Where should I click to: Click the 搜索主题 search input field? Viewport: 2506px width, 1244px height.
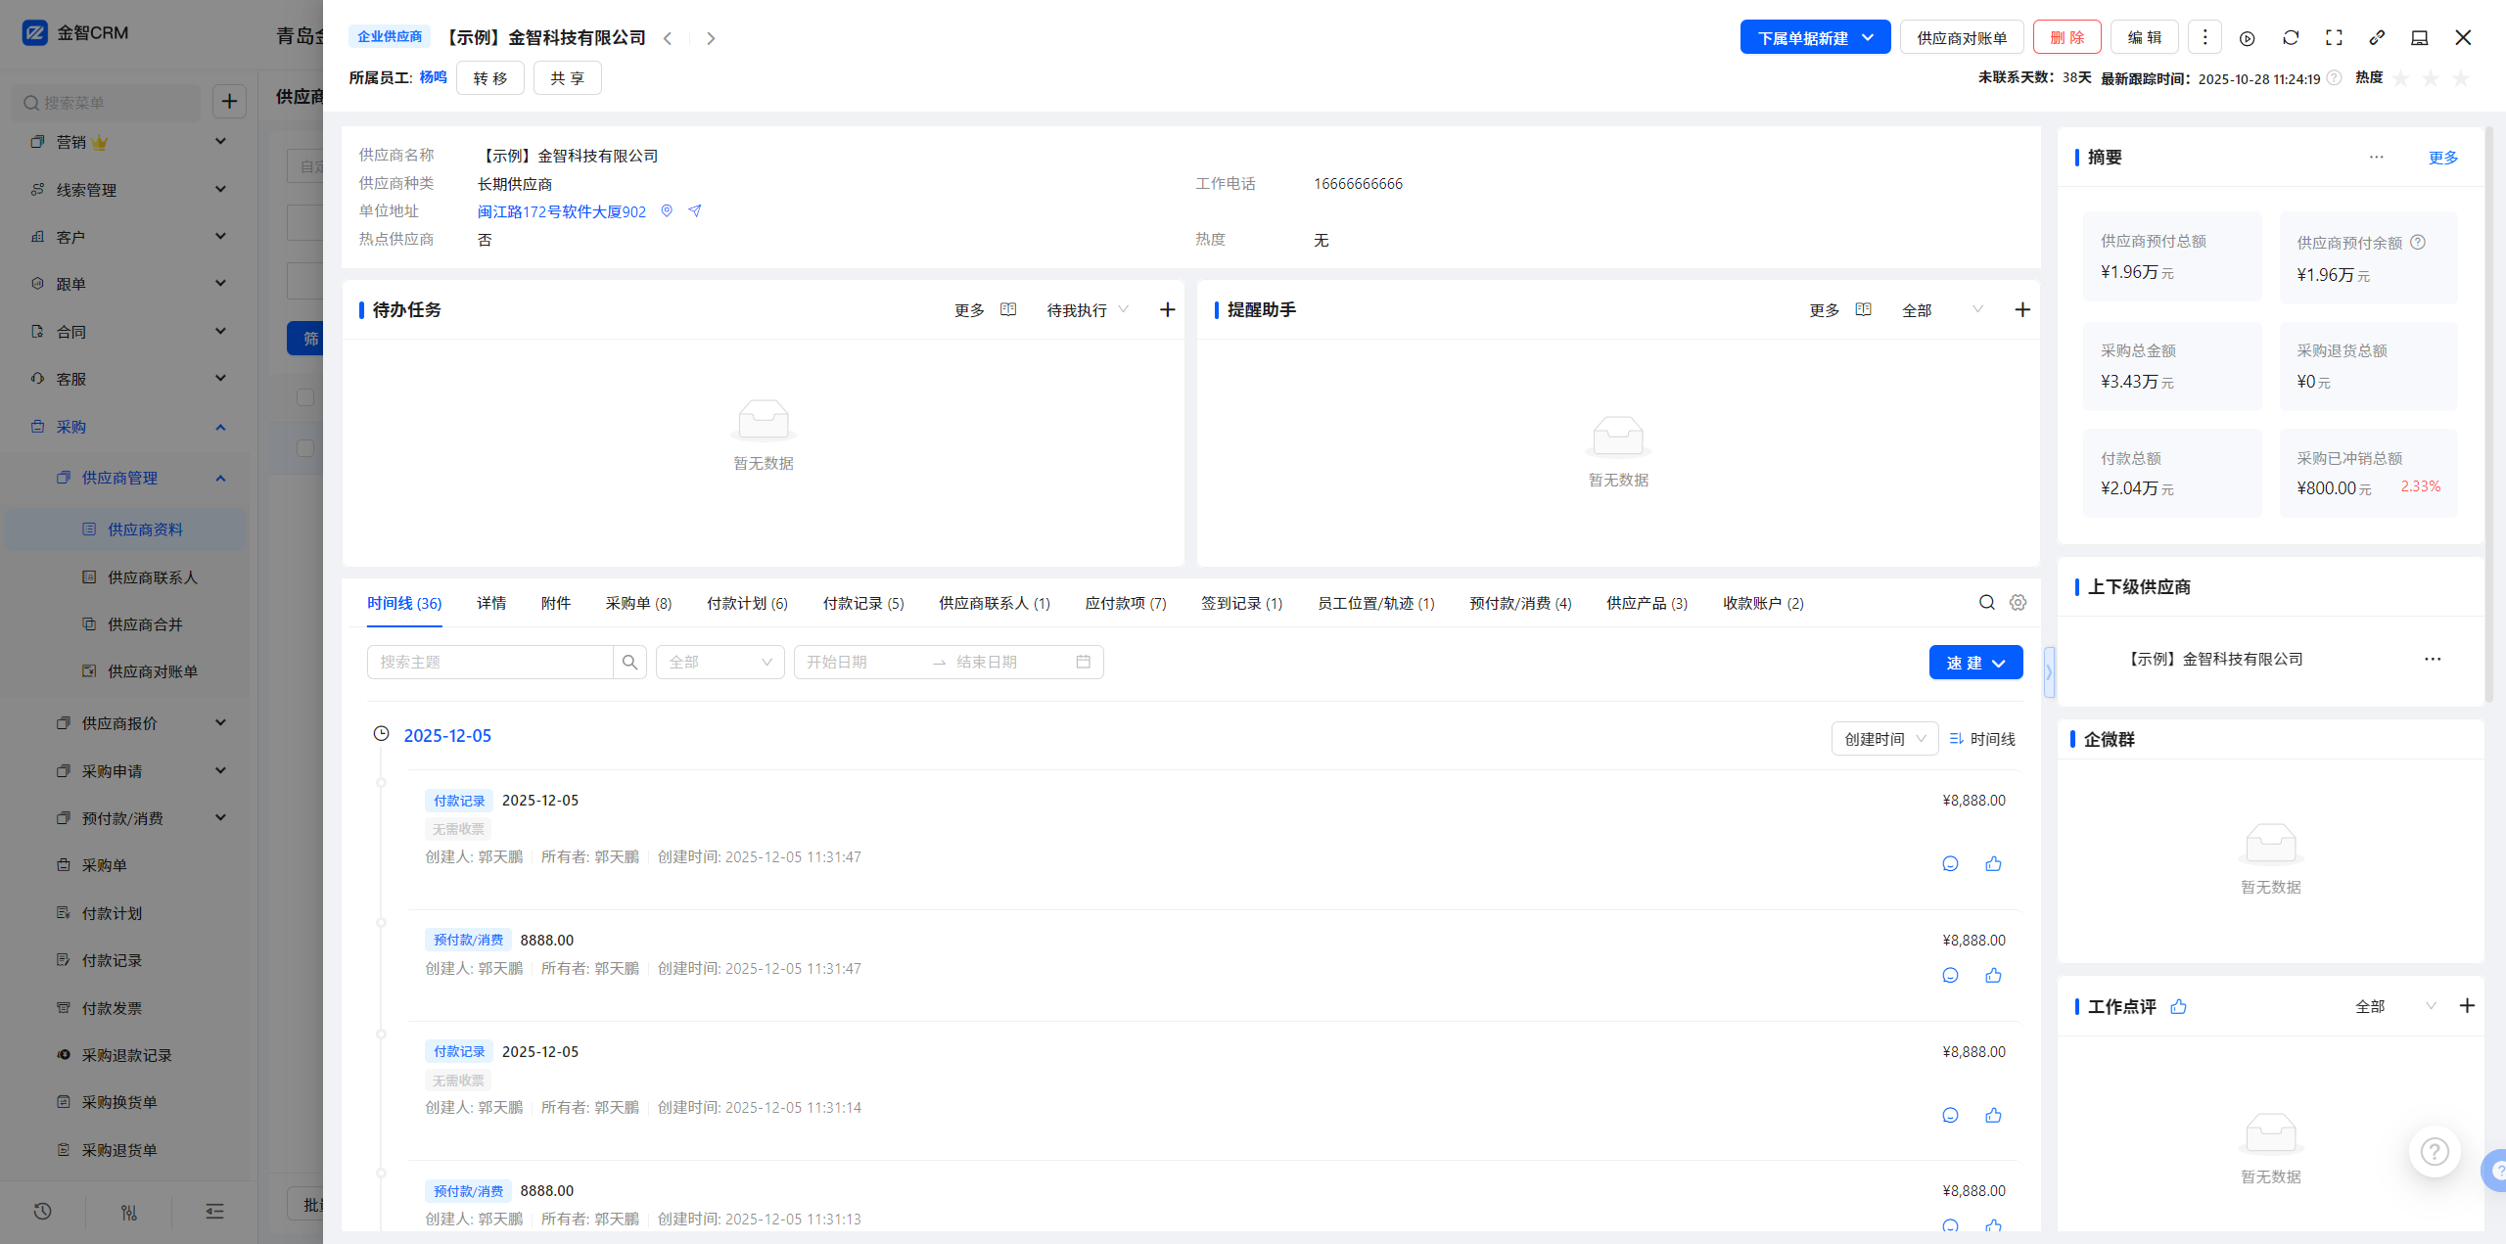click(x=489, y=662)
